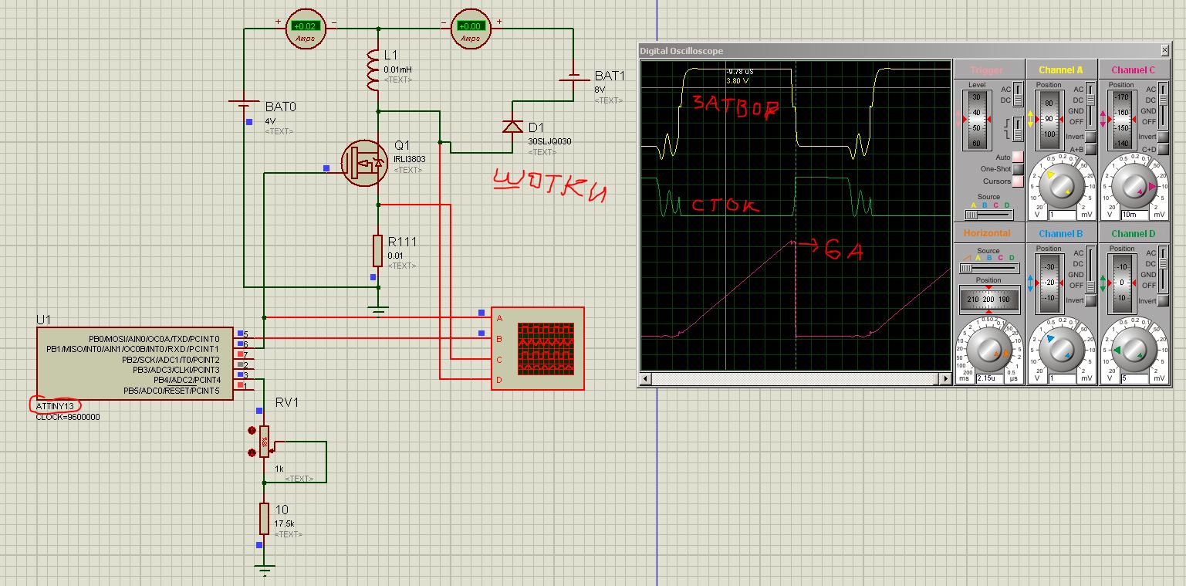The image size is (1186, 586).
Task: Enable One-Shot trigger mode
Action: click(x=1018, y=169)
